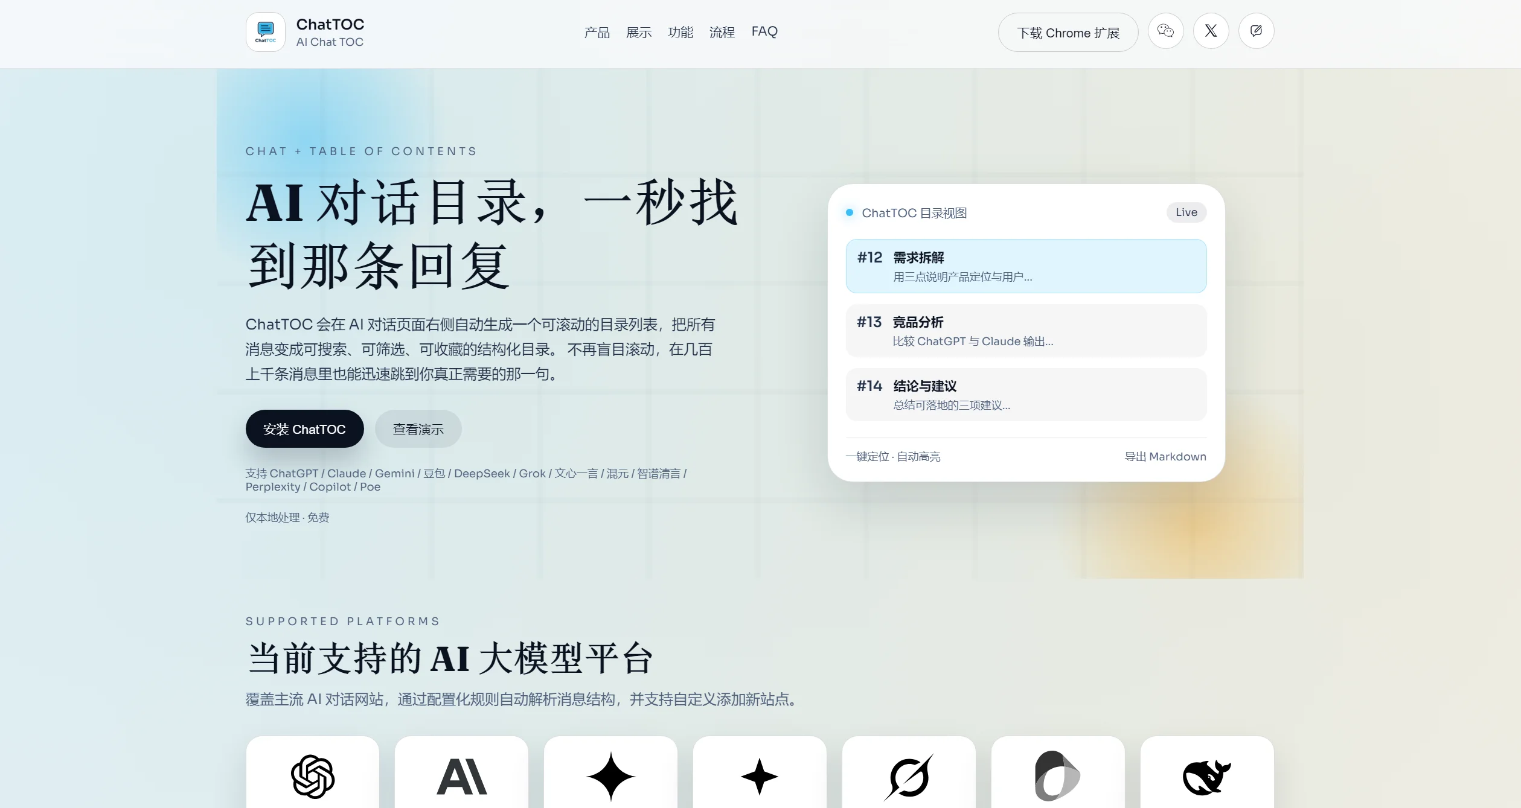Click the supported sites line starting '支持 ChatGPT'
This screenshot has width=1521, height=808.
[x=466, y=480]
